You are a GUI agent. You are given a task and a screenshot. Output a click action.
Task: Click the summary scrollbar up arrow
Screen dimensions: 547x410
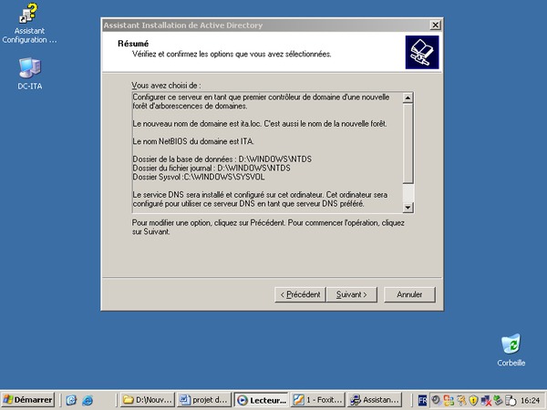click(x=408, y=97)
